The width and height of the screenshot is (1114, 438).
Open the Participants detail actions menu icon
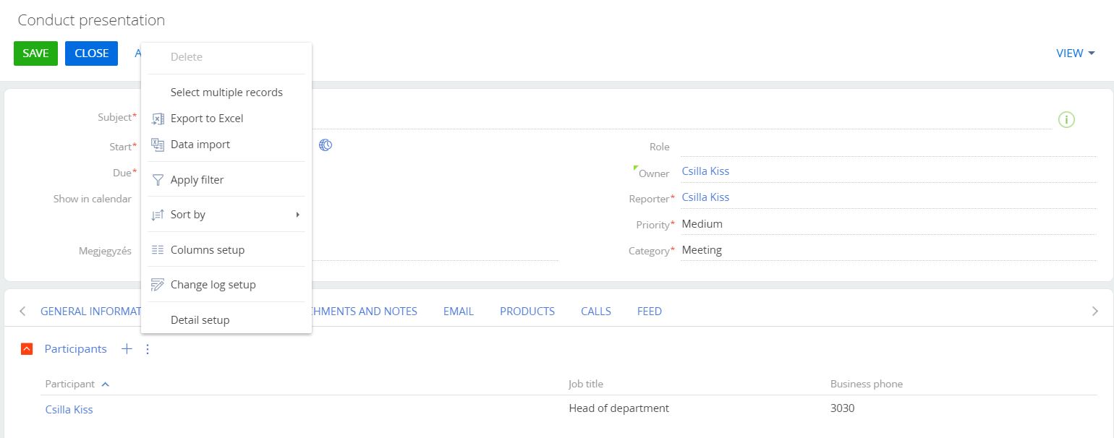tap(148, 349)
